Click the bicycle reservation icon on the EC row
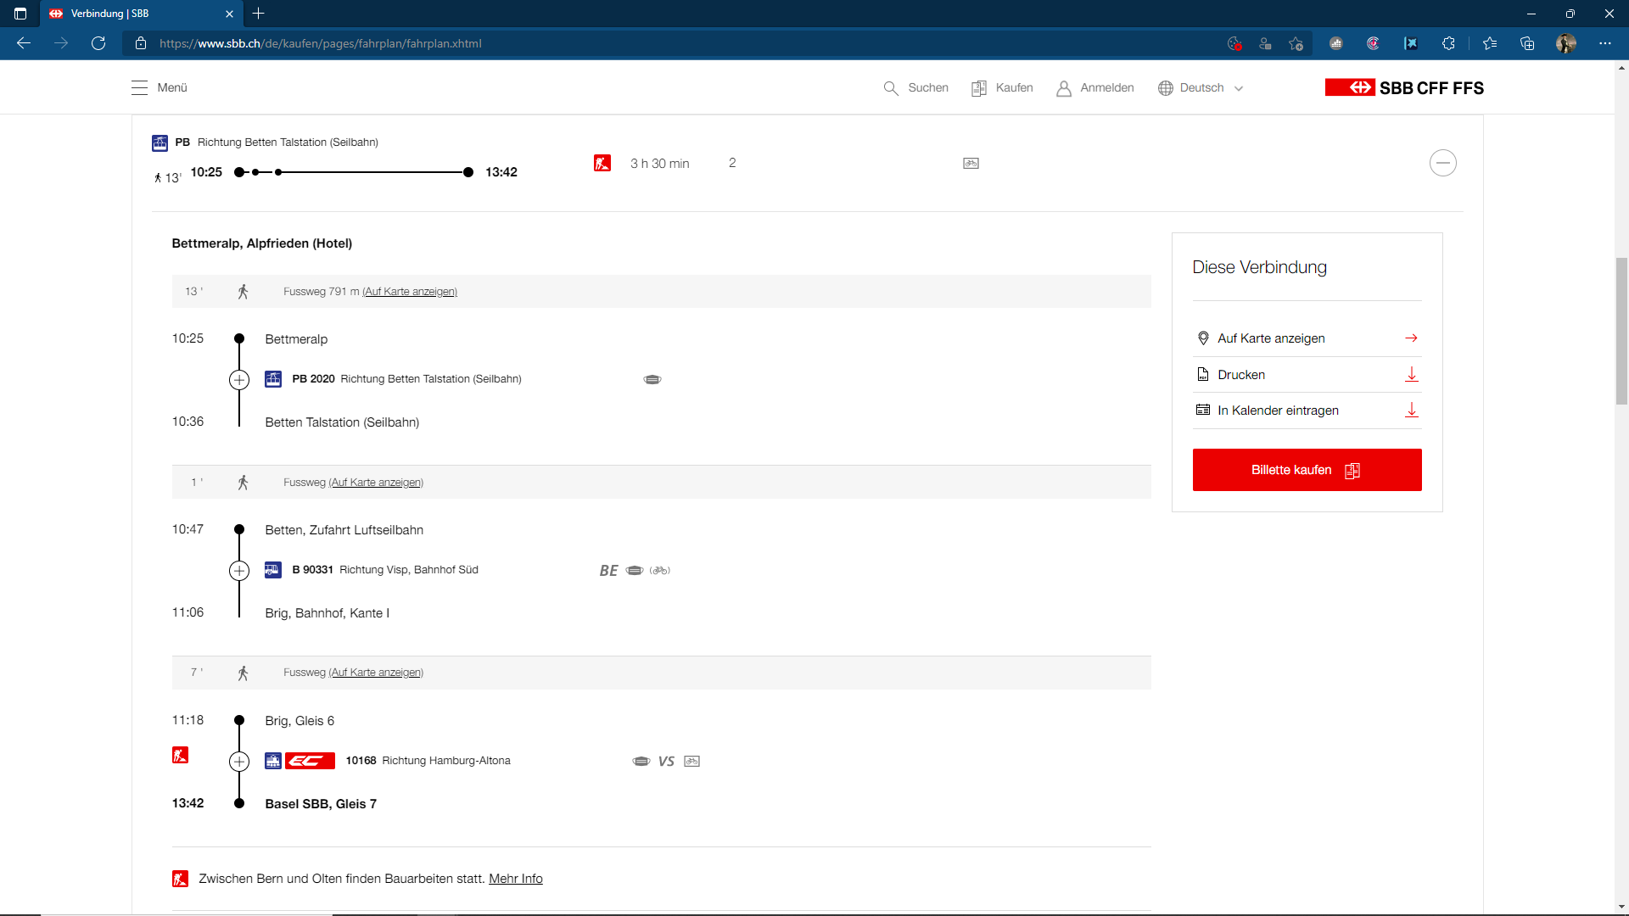 coord(692,761)
